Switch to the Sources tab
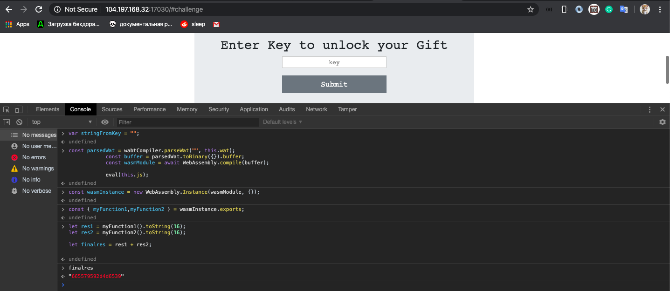The width and height of the screenshot is (670, 291). [112, 109]
